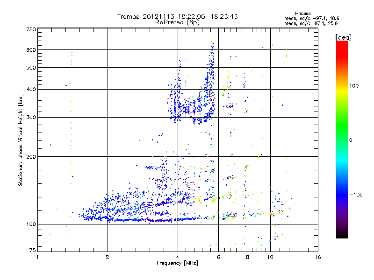Click the colorbar tick label '100'
374x280 pixels.
tap(354, 86)
